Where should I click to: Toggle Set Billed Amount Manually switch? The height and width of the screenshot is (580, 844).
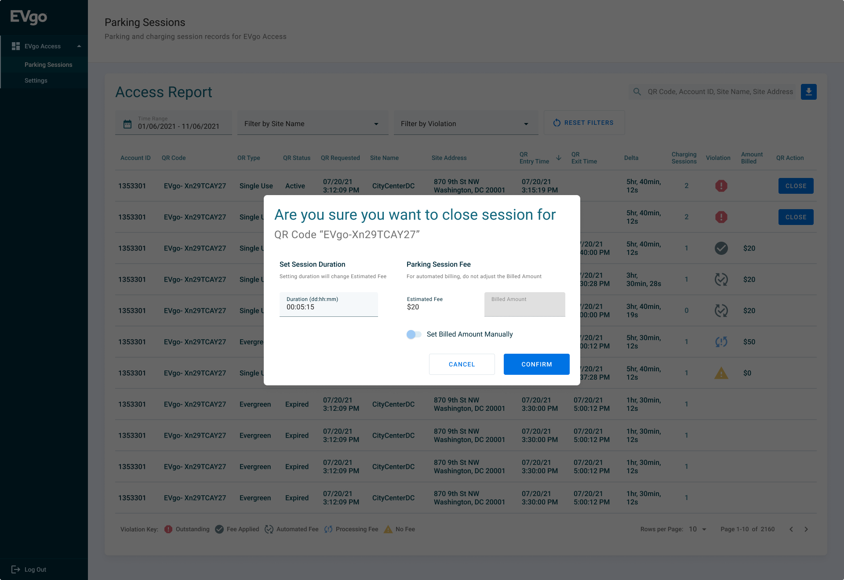[414, 334]
